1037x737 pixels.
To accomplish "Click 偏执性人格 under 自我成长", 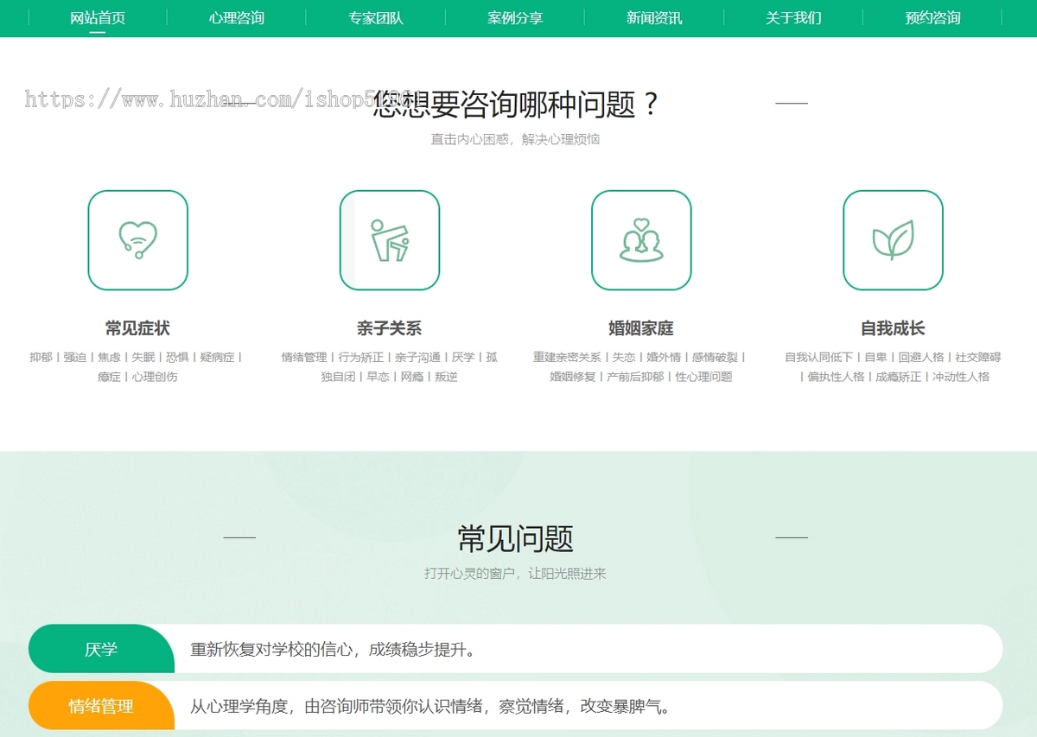I will [x=837, y=377].
